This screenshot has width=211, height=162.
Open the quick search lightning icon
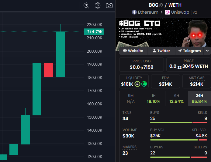pyautogui.click(x=86, y=5)
